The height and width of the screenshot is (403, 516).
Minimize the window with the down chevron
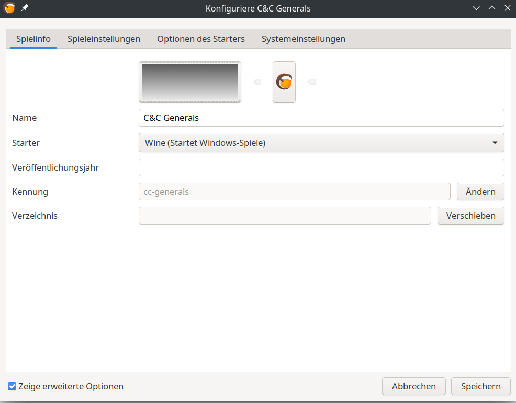(476, 8)
